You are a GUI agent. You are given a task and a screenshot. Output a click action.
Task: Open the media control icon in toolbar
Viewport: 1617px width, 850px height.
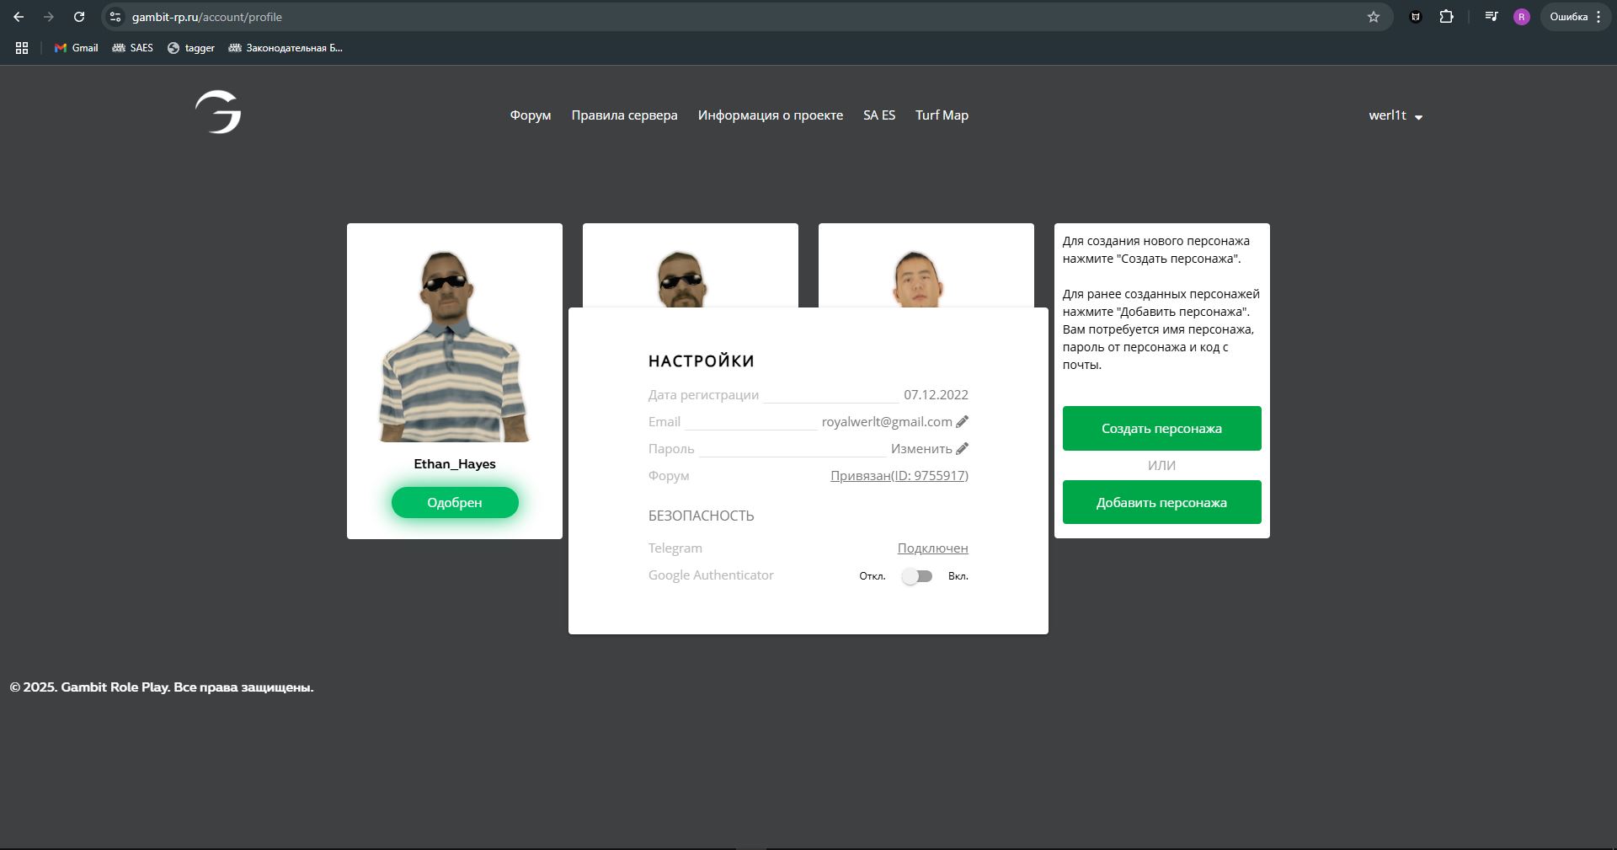click(1492, 17)
